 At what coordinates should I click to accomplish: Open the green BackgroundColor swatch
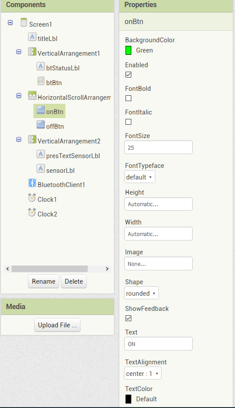coord(129,50)
